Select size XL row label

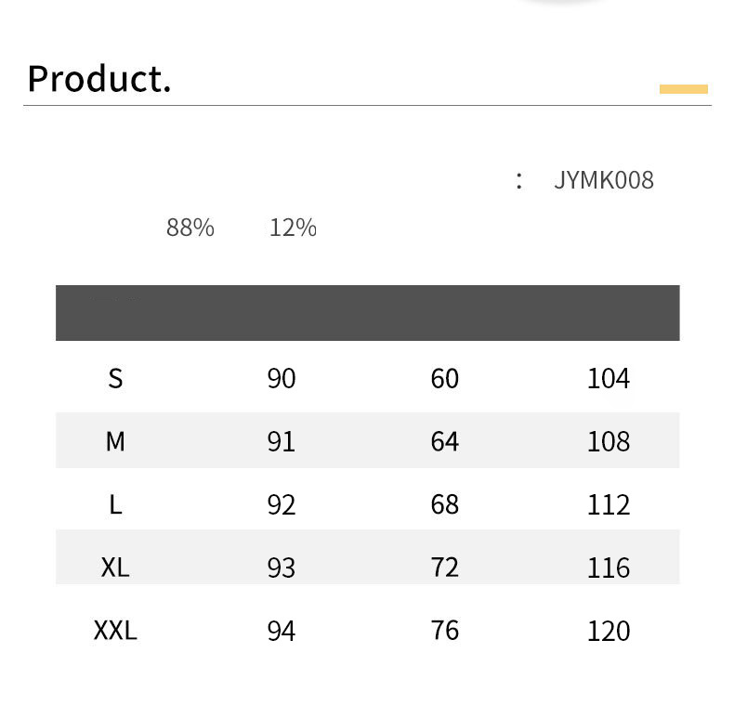point(115,568)
